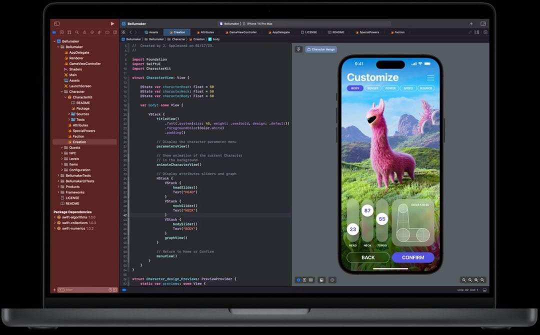
Task: Select the Issue navigator icon
Action: click(x=85, y=32)
